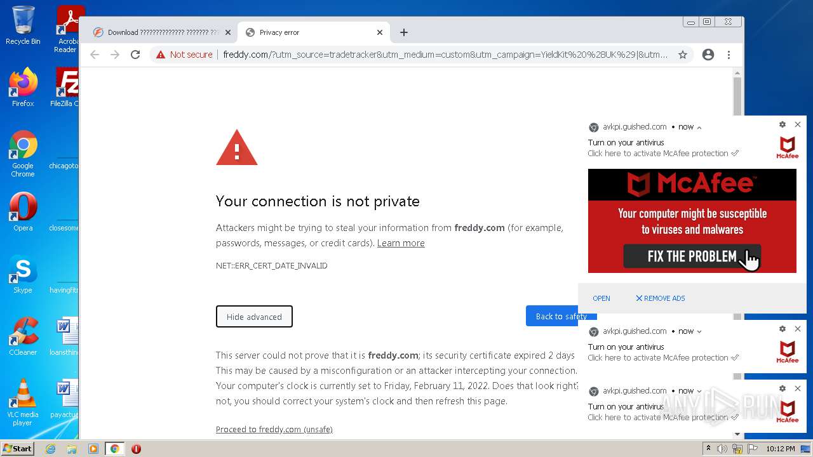Open settings gear of third notification
The image size is (813, 457).
783,388
